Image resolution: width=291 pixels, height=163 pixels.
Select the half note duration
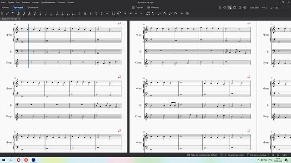tap(45, 13)
